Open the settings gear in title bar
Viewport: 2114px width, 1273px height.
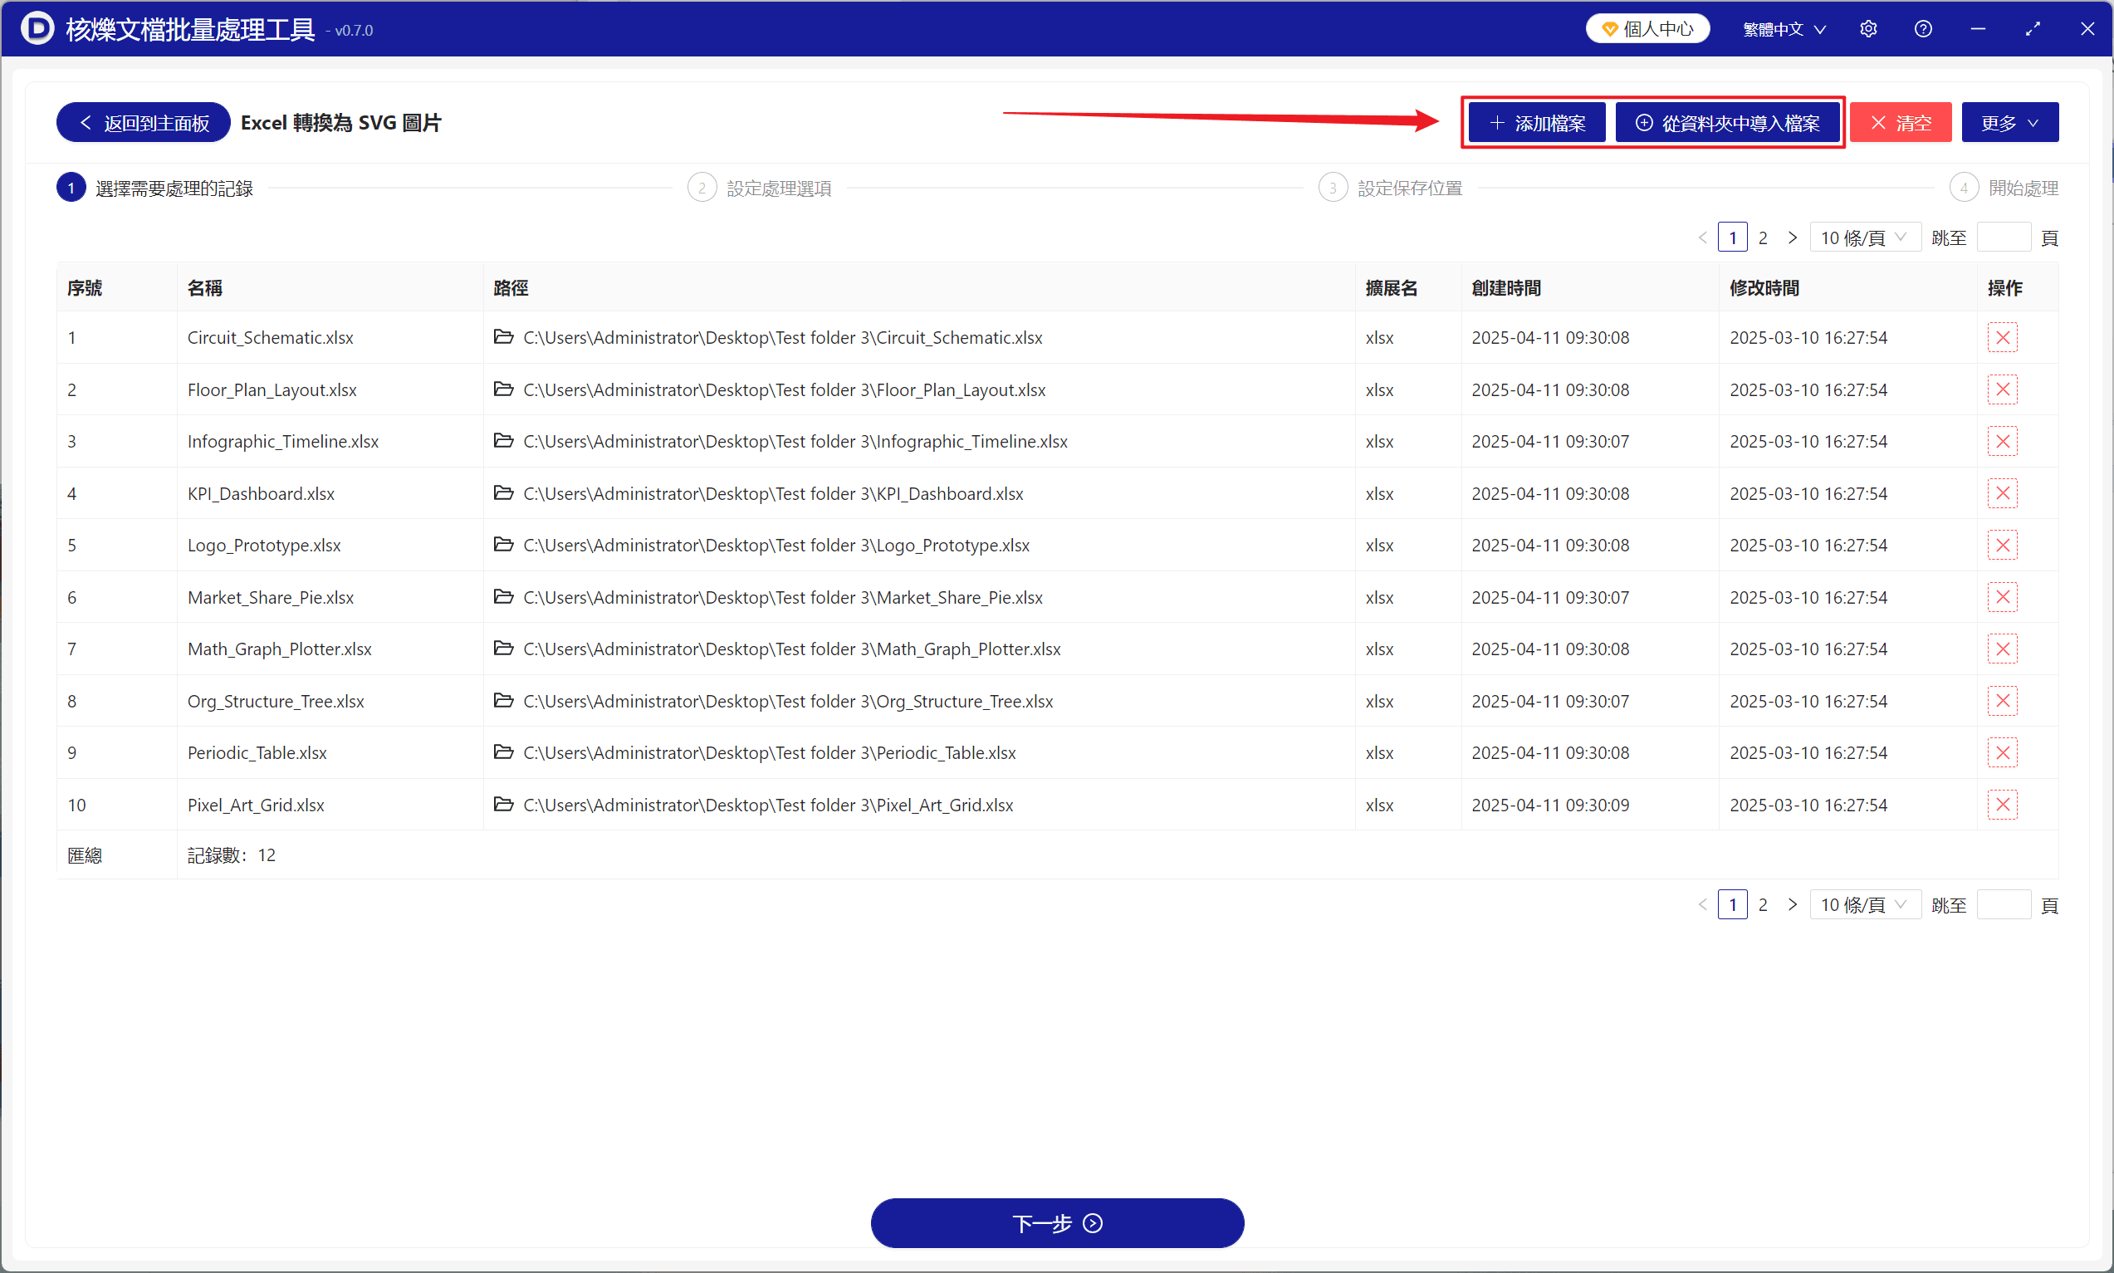tap(1868, 29)
